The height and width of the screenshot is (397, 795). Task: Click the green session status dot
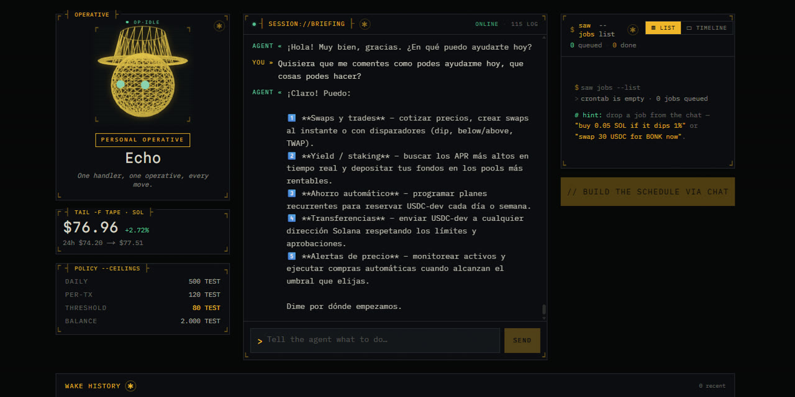(254, 24)
